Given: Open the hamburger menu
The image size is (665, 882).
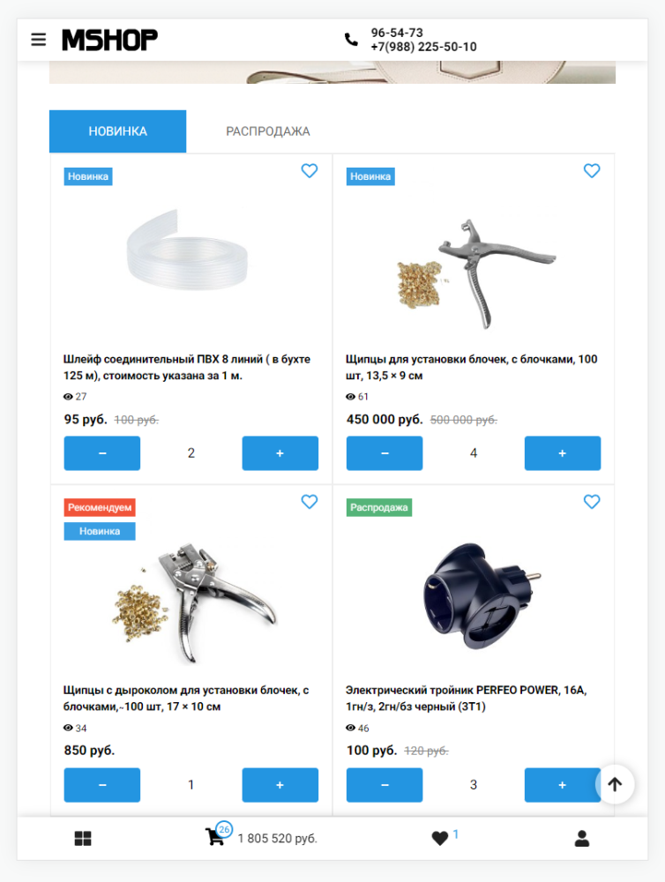Looking at the screenshot, I should click(x=38, y=40).
